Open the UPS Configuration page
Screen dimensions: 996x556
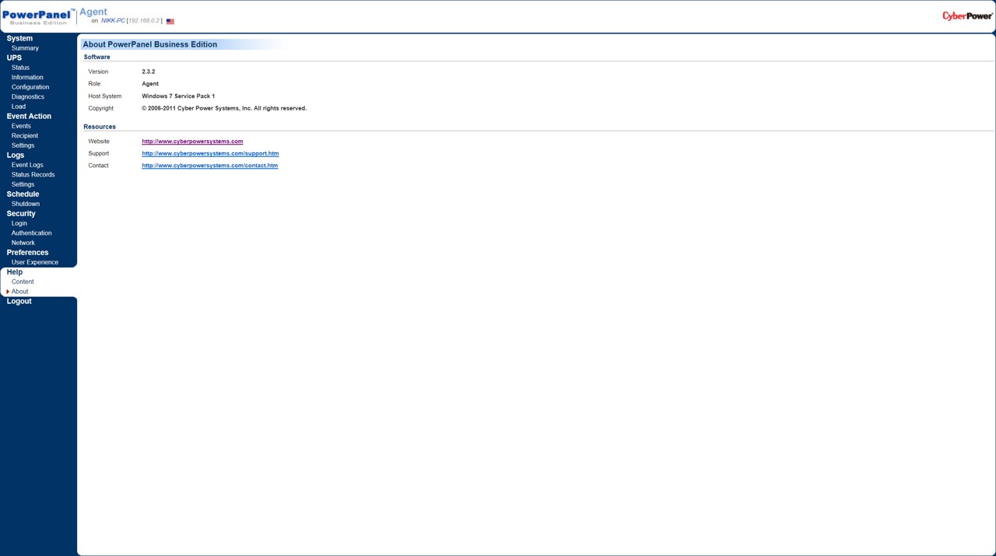click(30, 87)
